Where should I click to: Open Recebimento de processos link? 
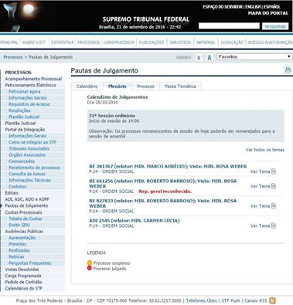click(34, 168)
